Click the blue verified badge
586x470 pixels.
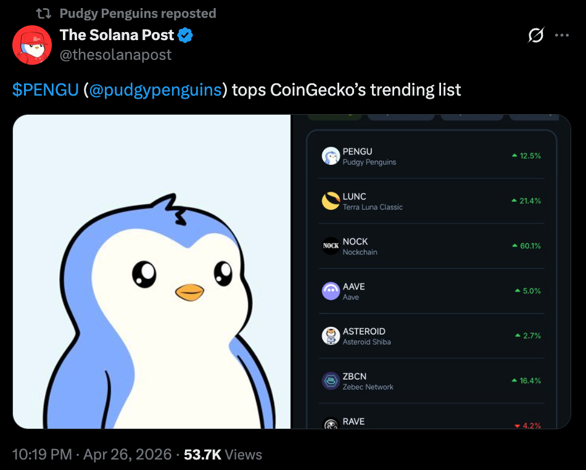(185, 35)
